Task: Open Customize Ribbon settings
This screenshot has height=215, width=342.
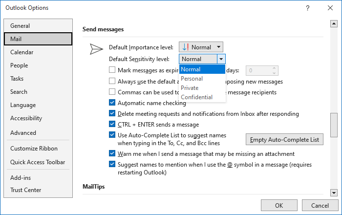Action: tap(38, 149)
